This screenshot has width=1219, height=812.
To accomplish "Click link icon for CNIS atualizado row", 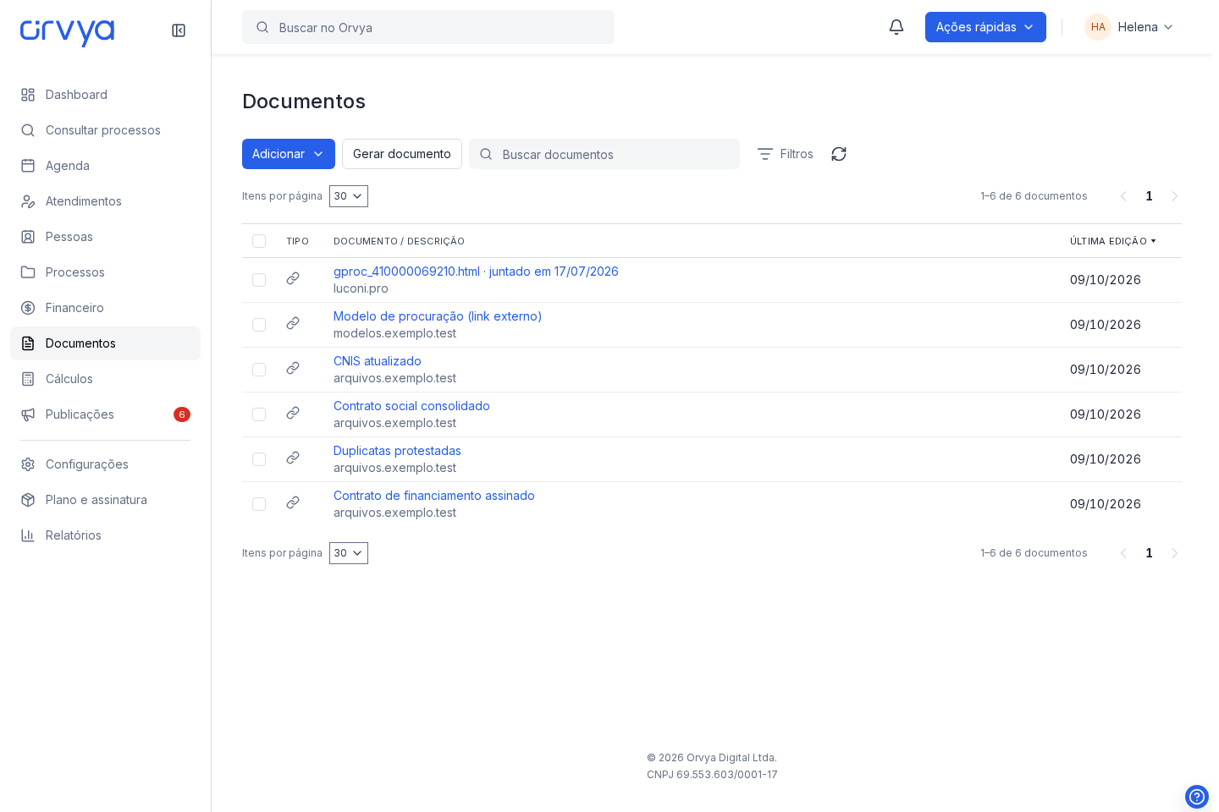I will [x=293, y=368].
